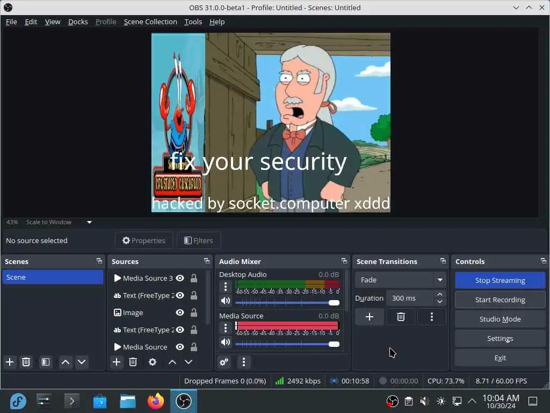Open Fedora application launcher
This screenshot has height=413, width=550.
18,401
